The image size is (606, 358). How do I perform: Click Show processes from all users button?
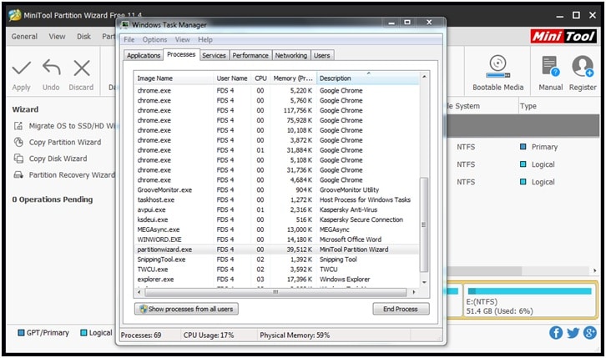click(186, 309)
